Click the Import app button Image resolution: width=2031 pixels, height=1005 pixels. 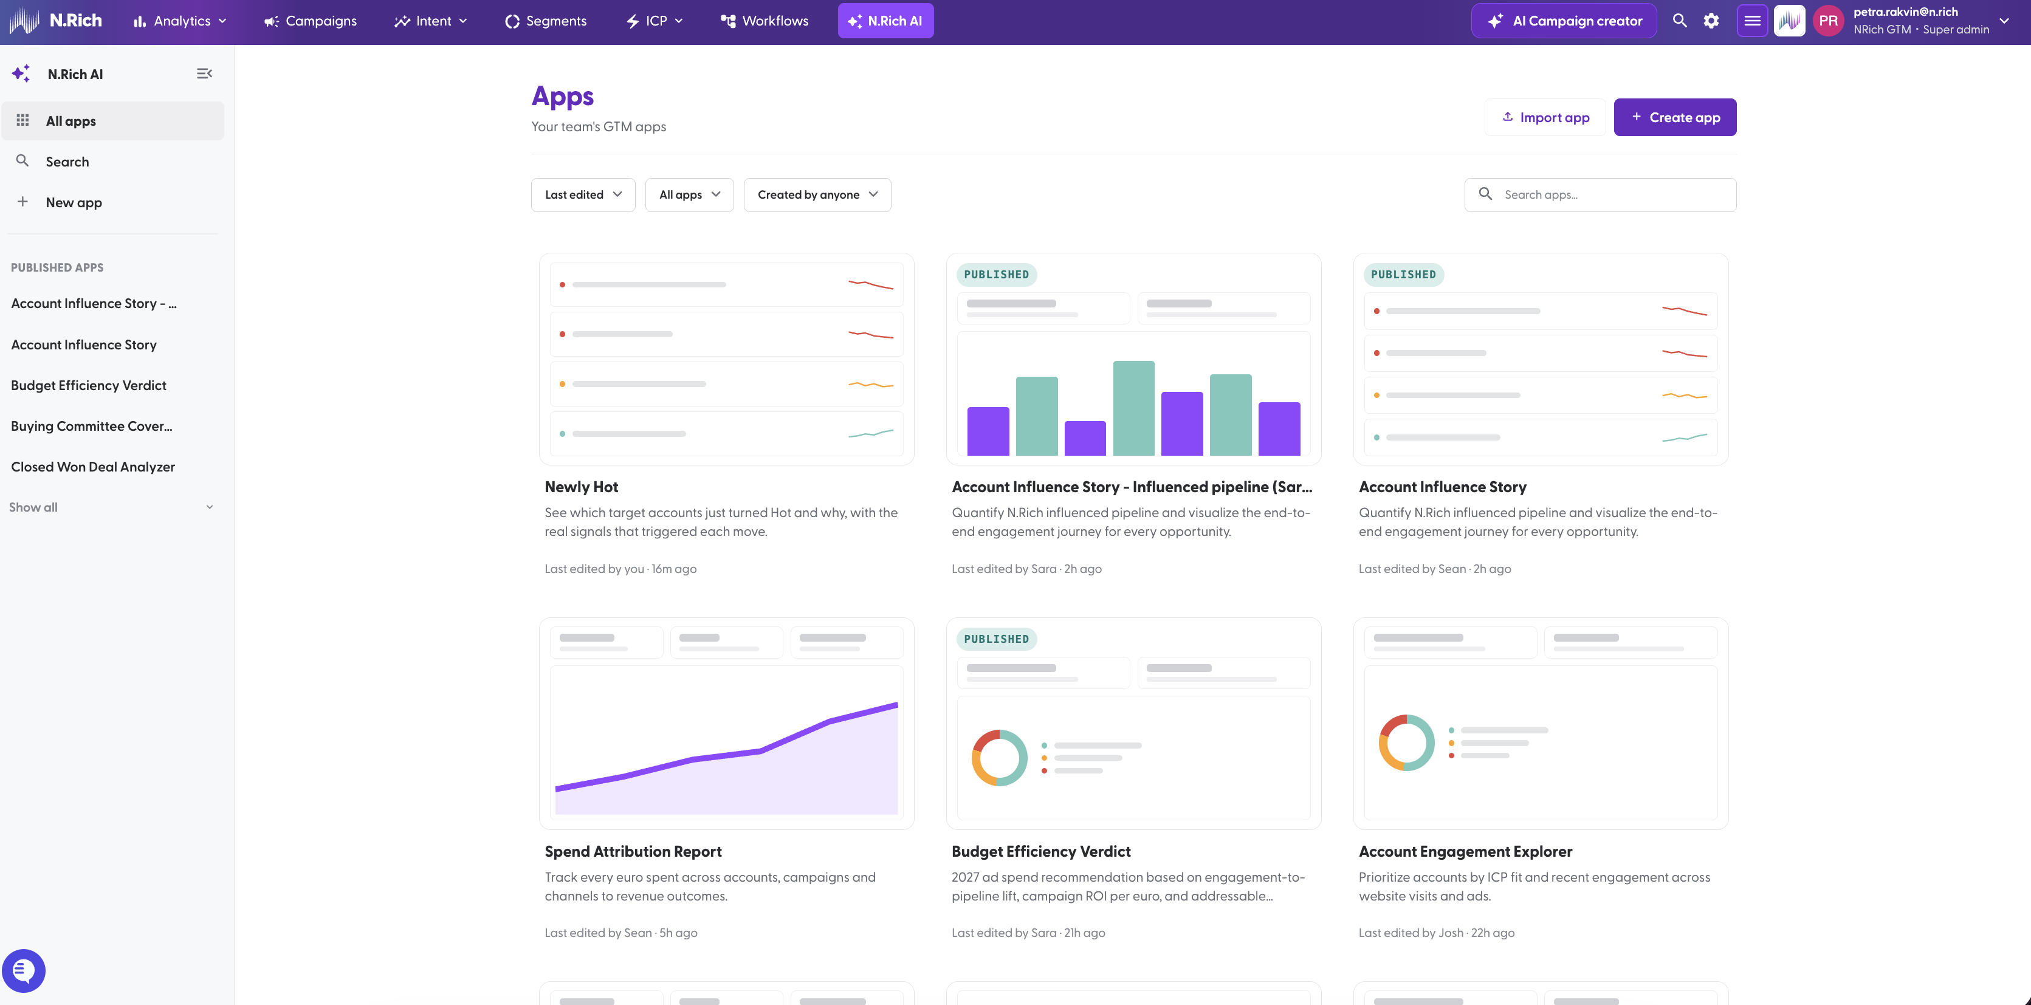[x=1545, y=117]
